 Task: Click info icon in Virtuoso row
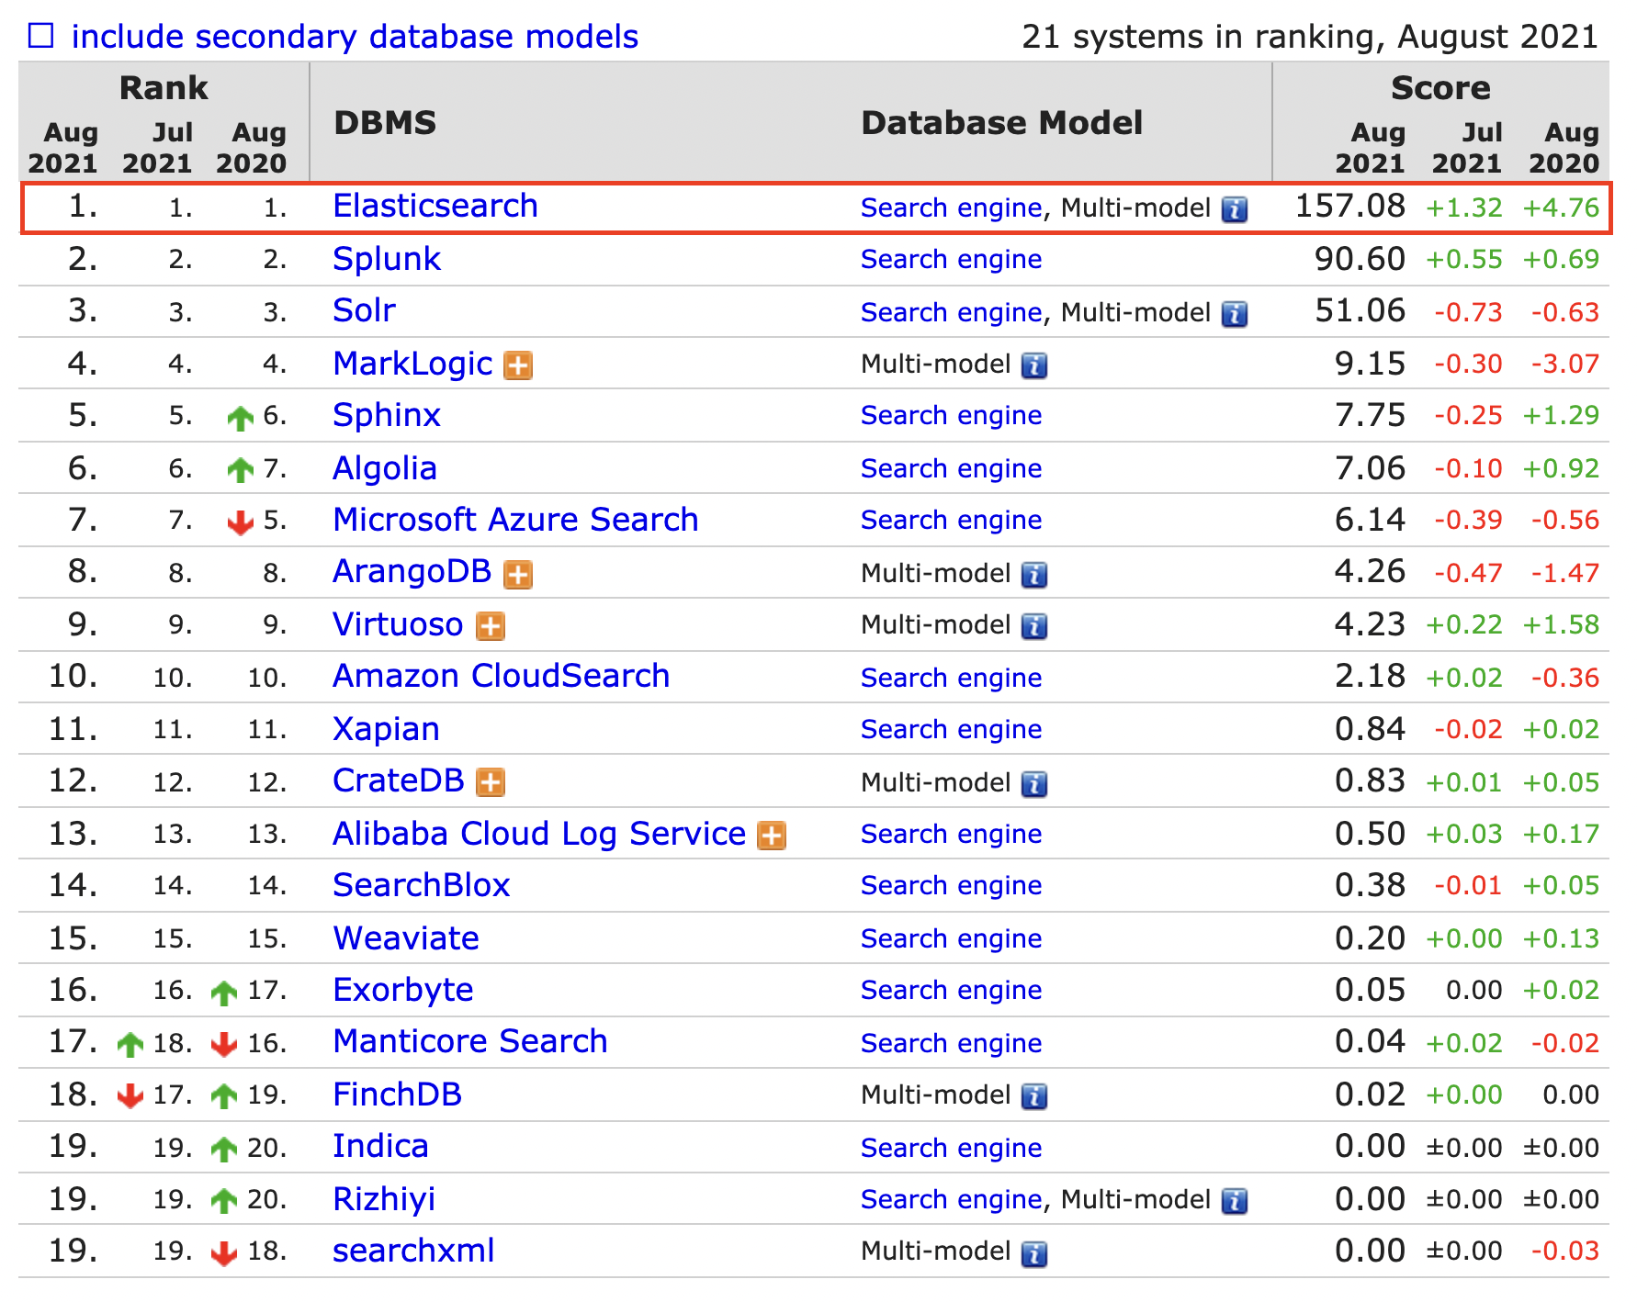point(1034,626)
